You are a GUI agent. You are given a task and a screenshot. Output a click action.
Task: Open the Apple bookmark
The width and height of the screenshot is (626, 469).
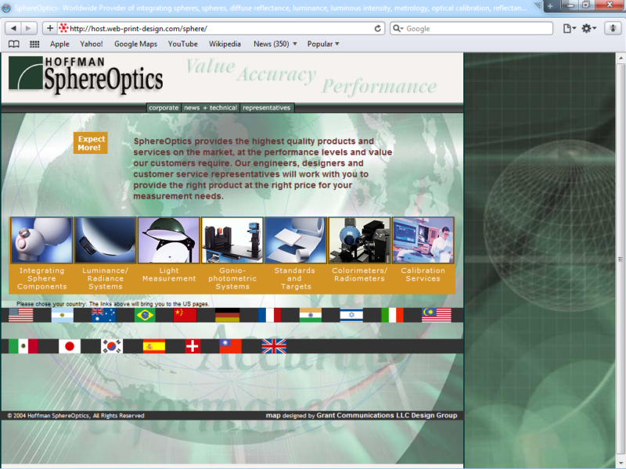[x=59, y=44]
